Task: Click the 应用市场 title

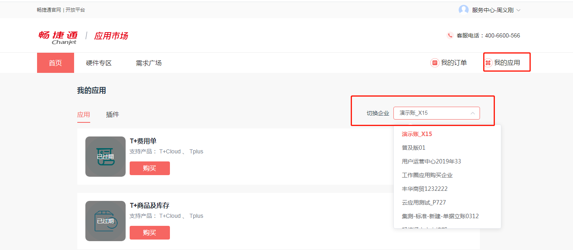Action: (x=111, y=36)
